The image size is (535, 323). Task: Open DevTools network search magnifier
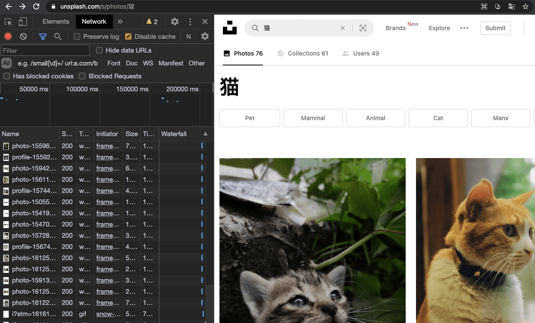[x=58, y=37]
